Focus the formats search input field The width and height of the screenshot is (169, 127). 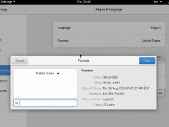click(x=45, y=103)
